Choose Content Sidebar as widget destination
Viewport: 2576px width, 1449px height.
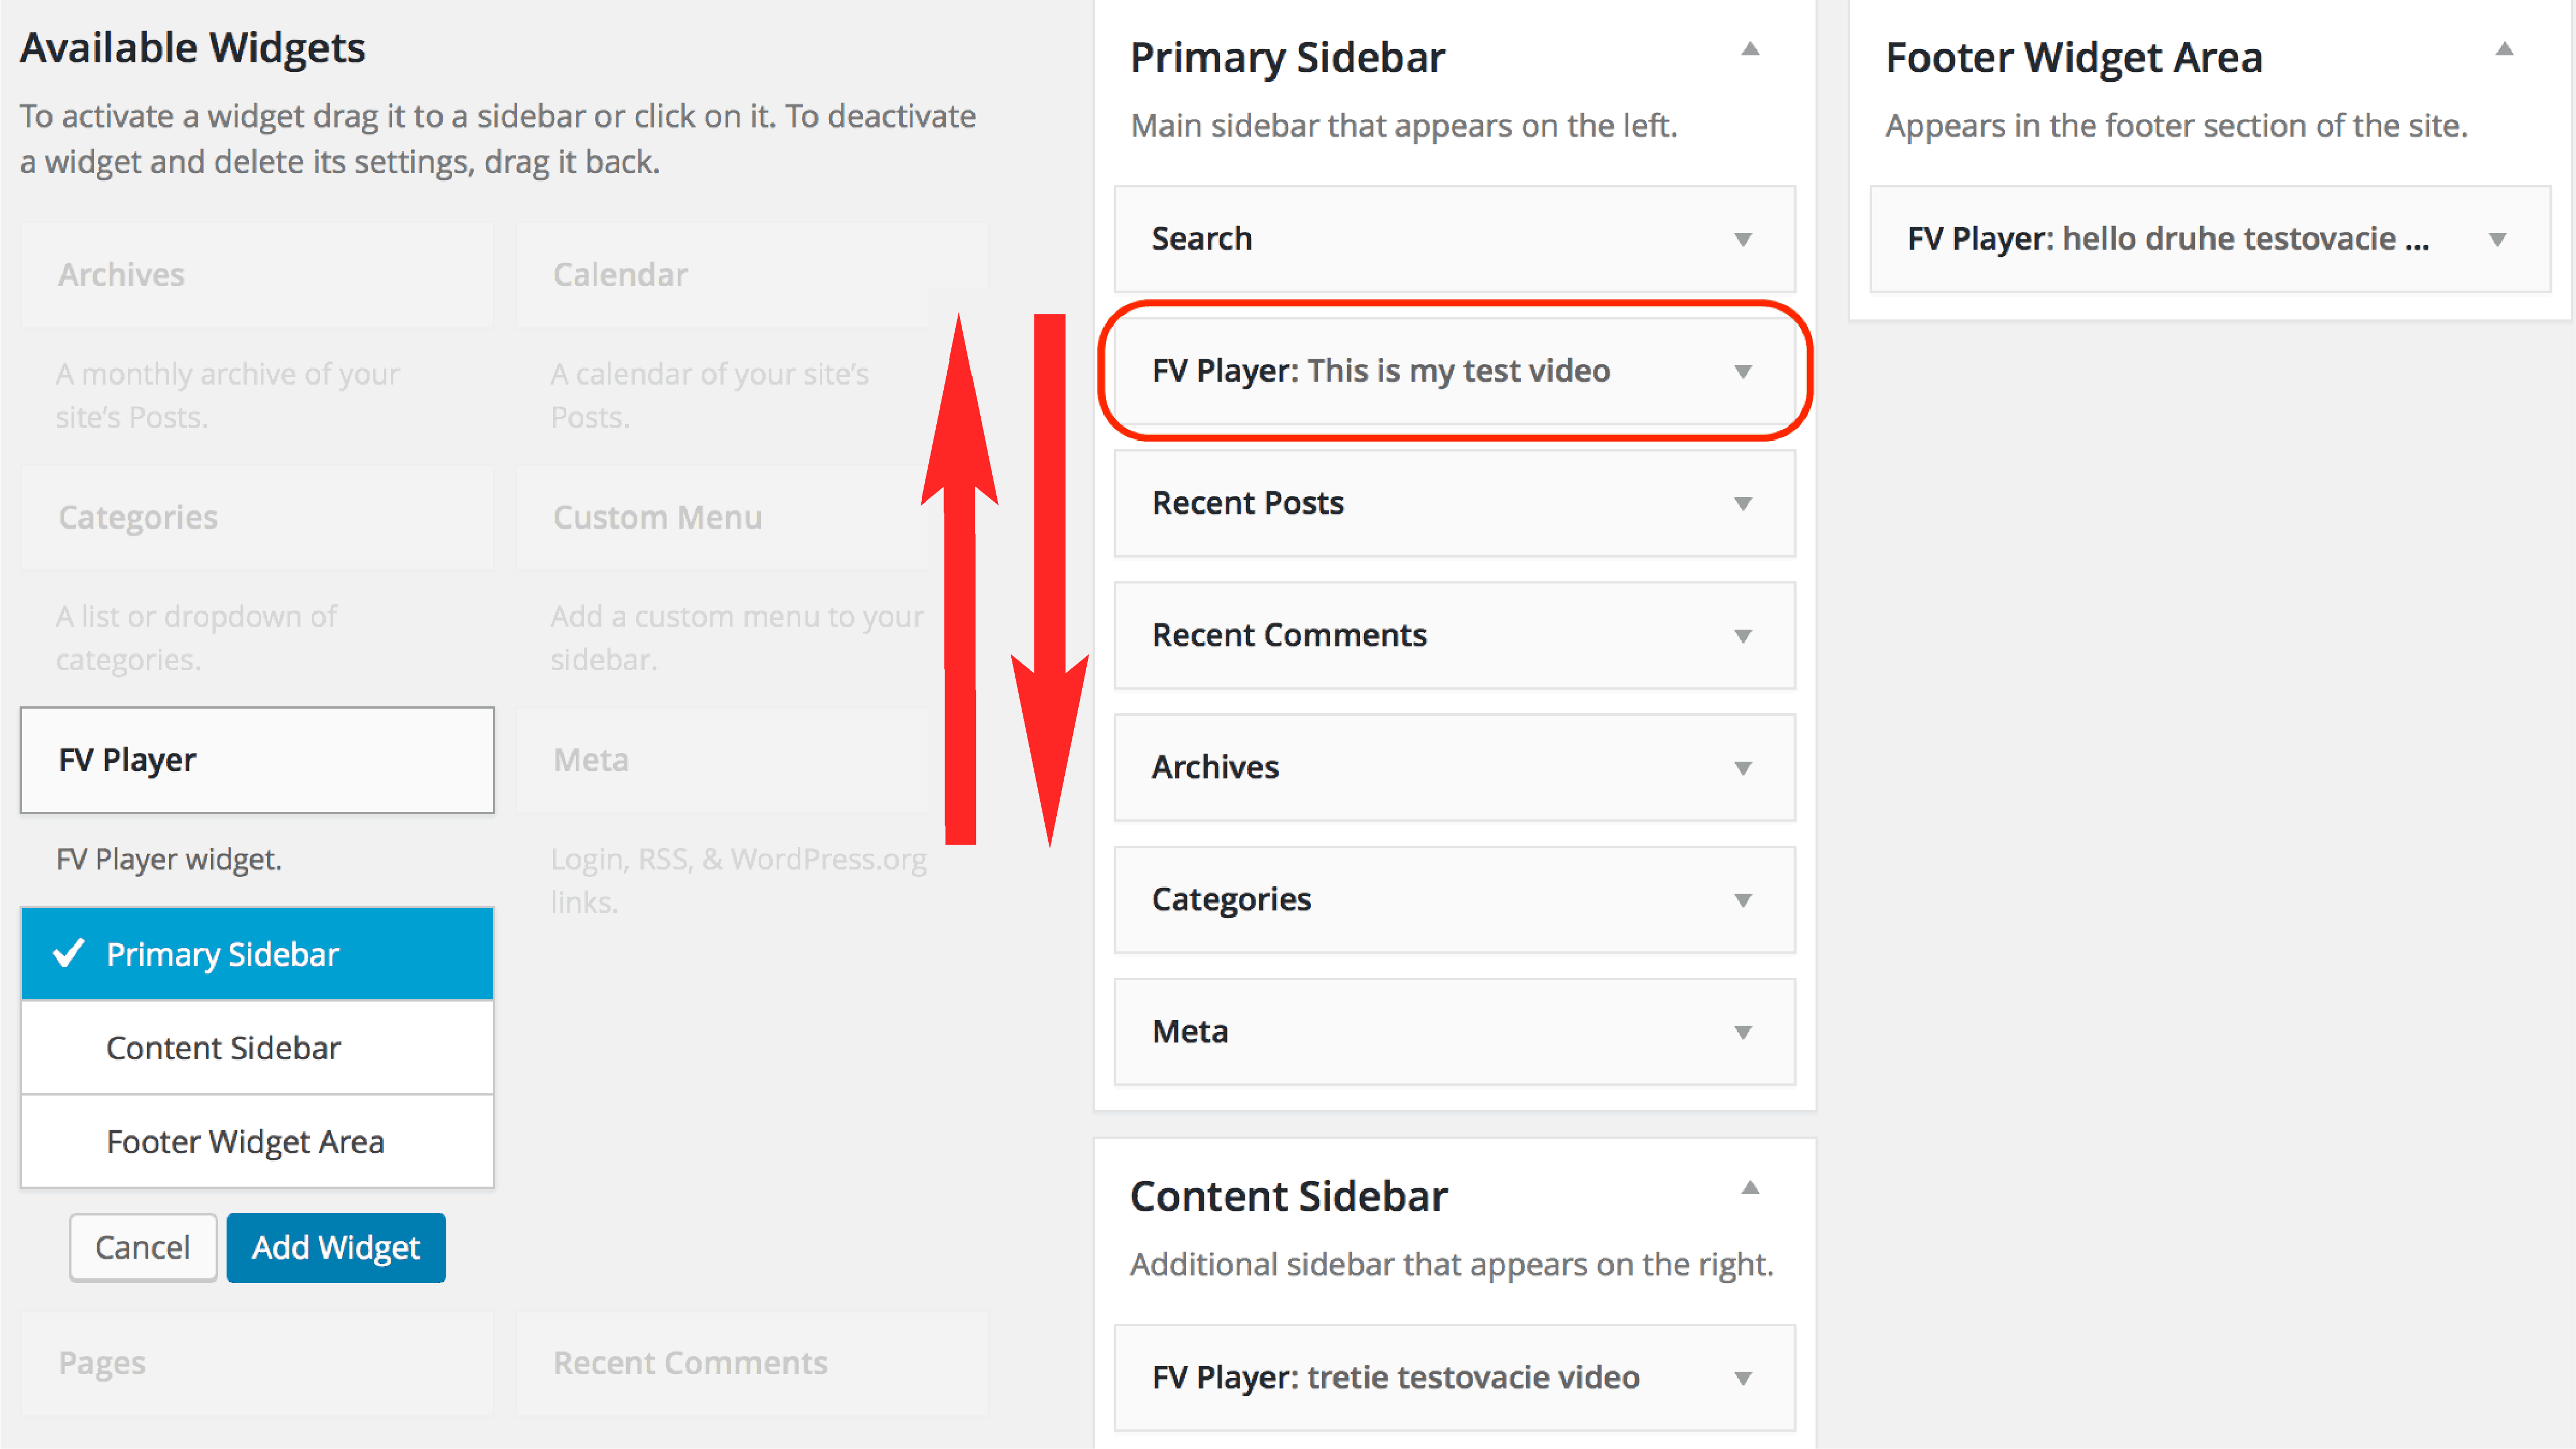click(x=257, y=1047)
